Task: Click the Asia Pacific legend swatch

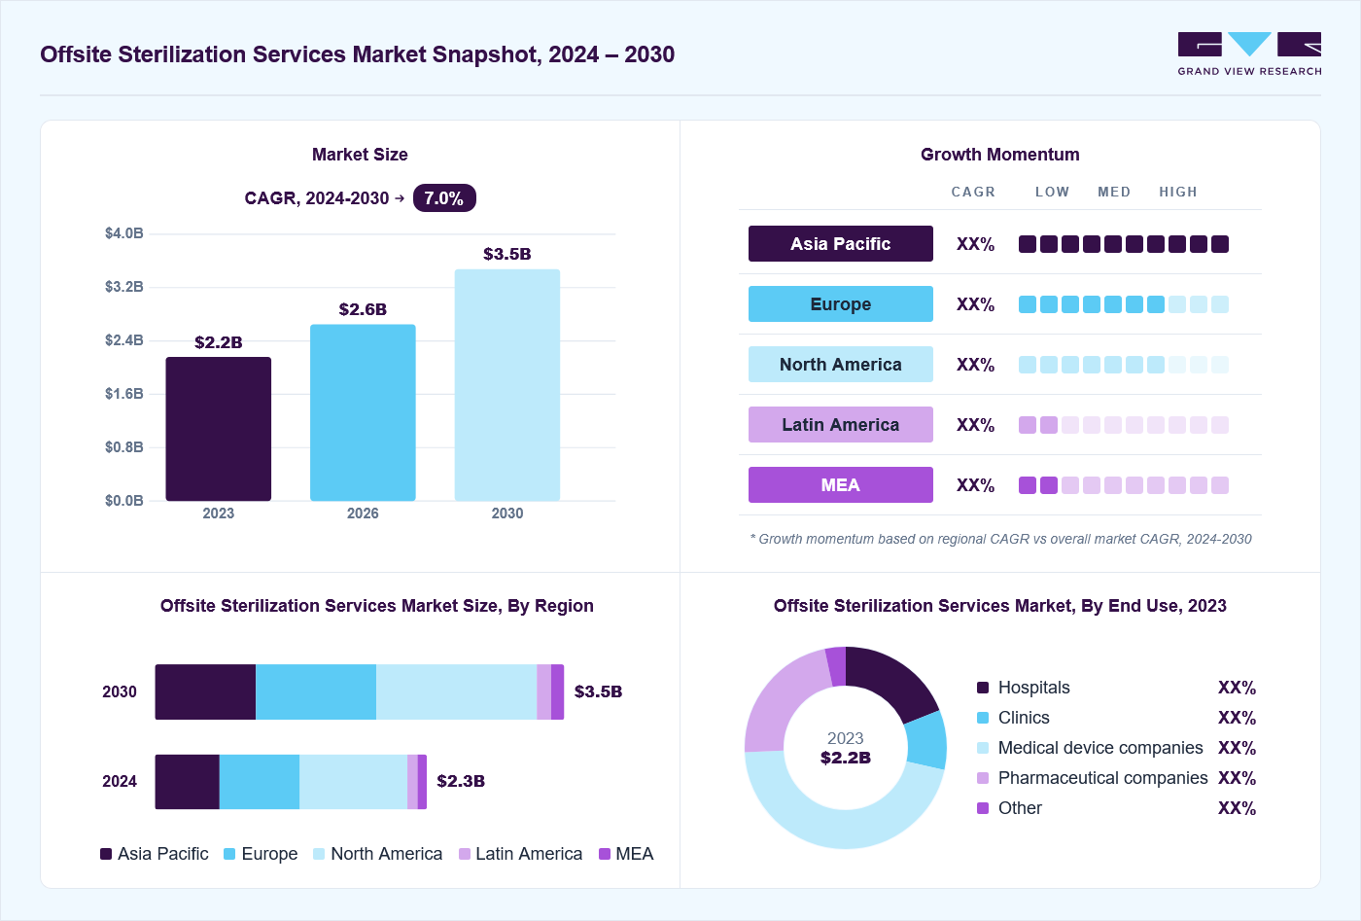Action: point(106,854)
